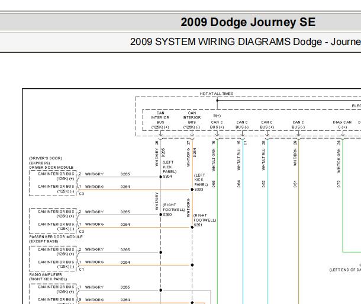361x304 pixels.
Task: Click the first '(LEFT KICK PANEL)' label near S304
Action: [170, 167]
